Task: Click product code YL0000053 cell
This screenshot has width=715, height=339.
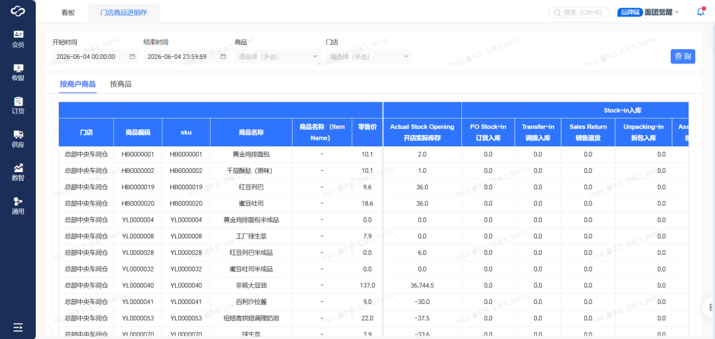Action: 138,318
